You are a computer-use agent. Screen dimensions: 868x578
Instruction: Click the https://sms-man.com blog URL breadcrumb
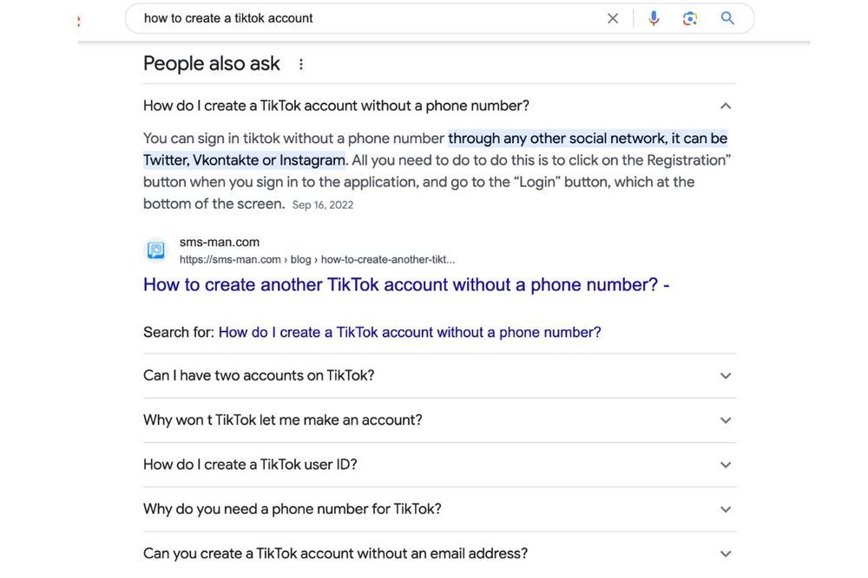tap(317, 259)
